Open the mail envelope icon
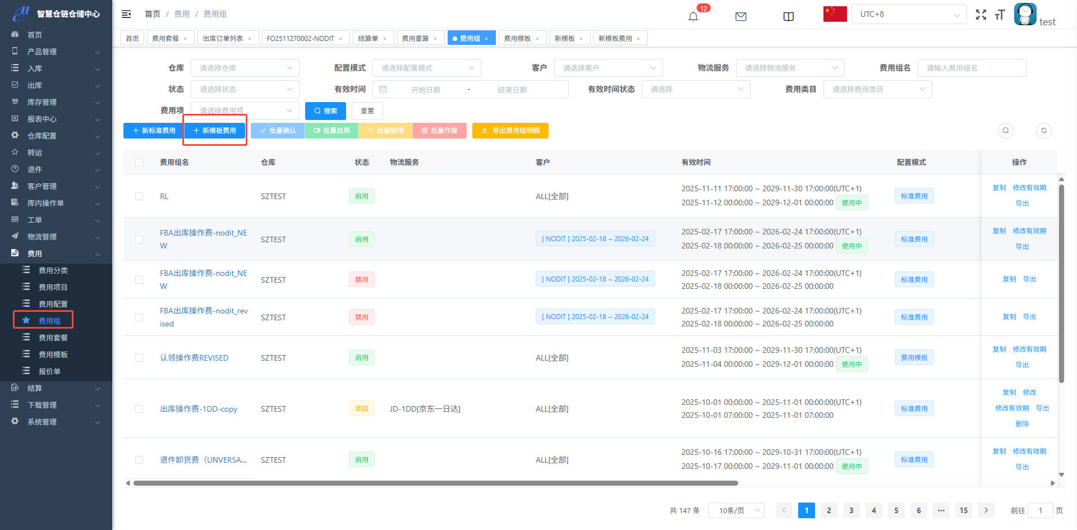Screen dimensions: 1077x530 coord(740,16)
